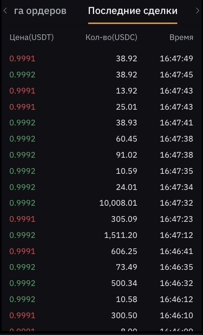This screenshot has width=203, height=335.
Task: Click the 1,511.20 quantity trade row
Action: pyautogui.click(x=101, y=235)
